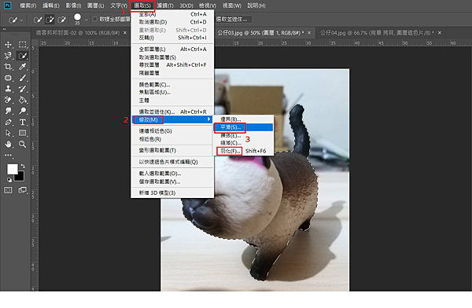
Task: Select the Frame tool
Action: (8, 78)
